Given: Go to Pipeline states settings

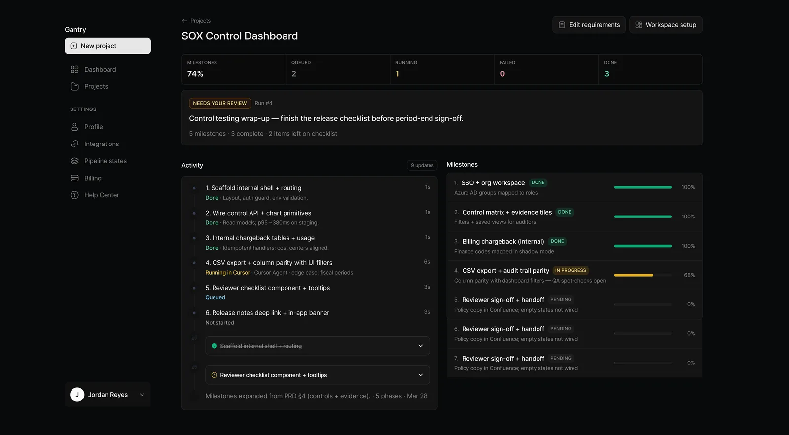Looking at the screenshot, I should pos(106,161).
